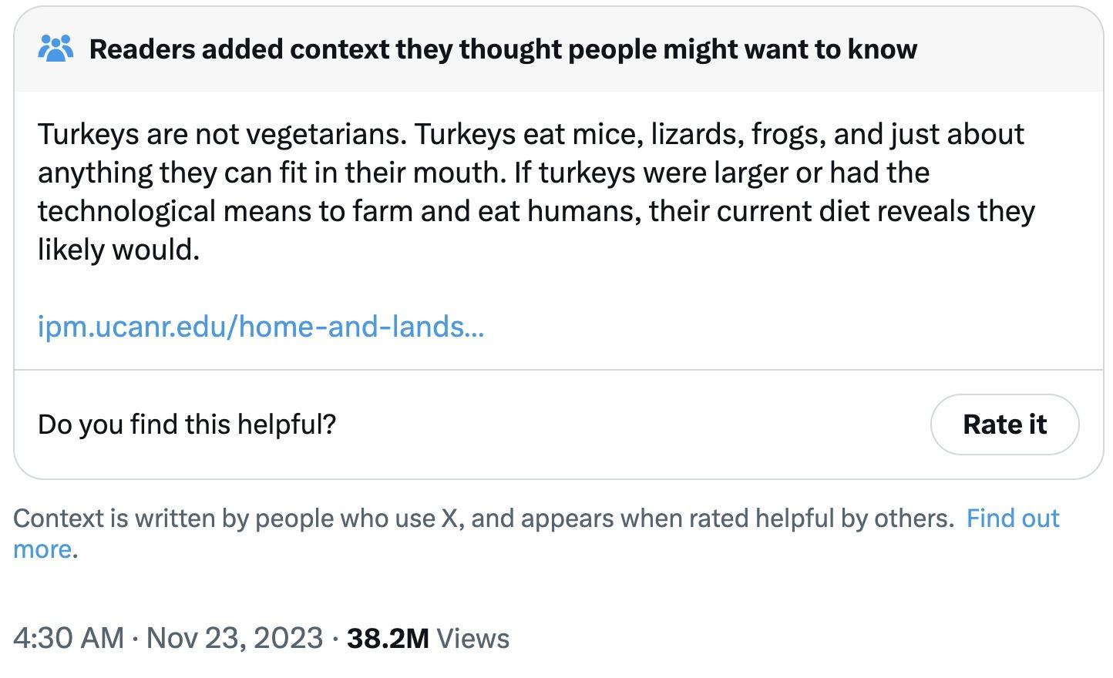View the 38.2M Views analytics
The image size is (1113, 678).
[388, 638]
